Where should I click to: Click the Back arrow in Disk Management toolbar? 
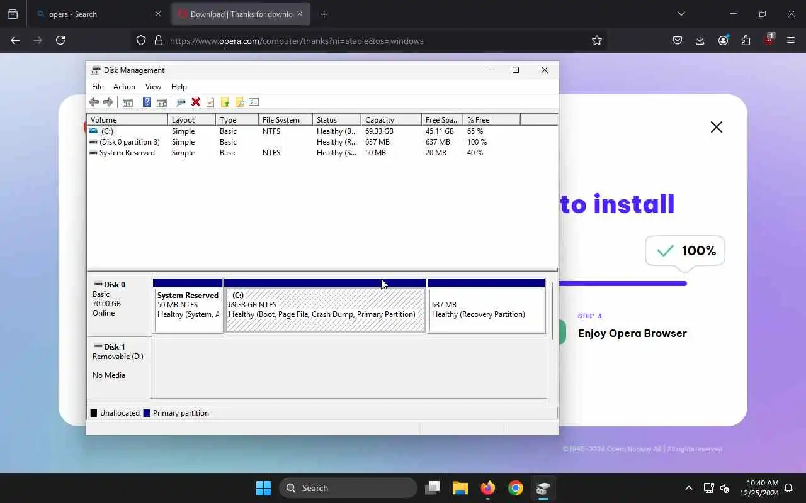94,102
